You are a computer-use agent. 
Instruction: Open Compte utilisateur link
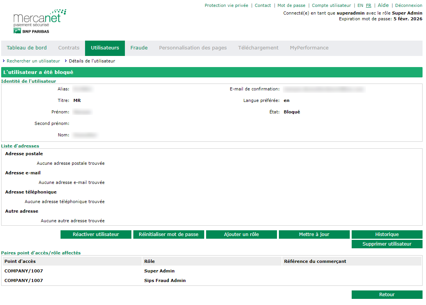(x=331, y=6)
